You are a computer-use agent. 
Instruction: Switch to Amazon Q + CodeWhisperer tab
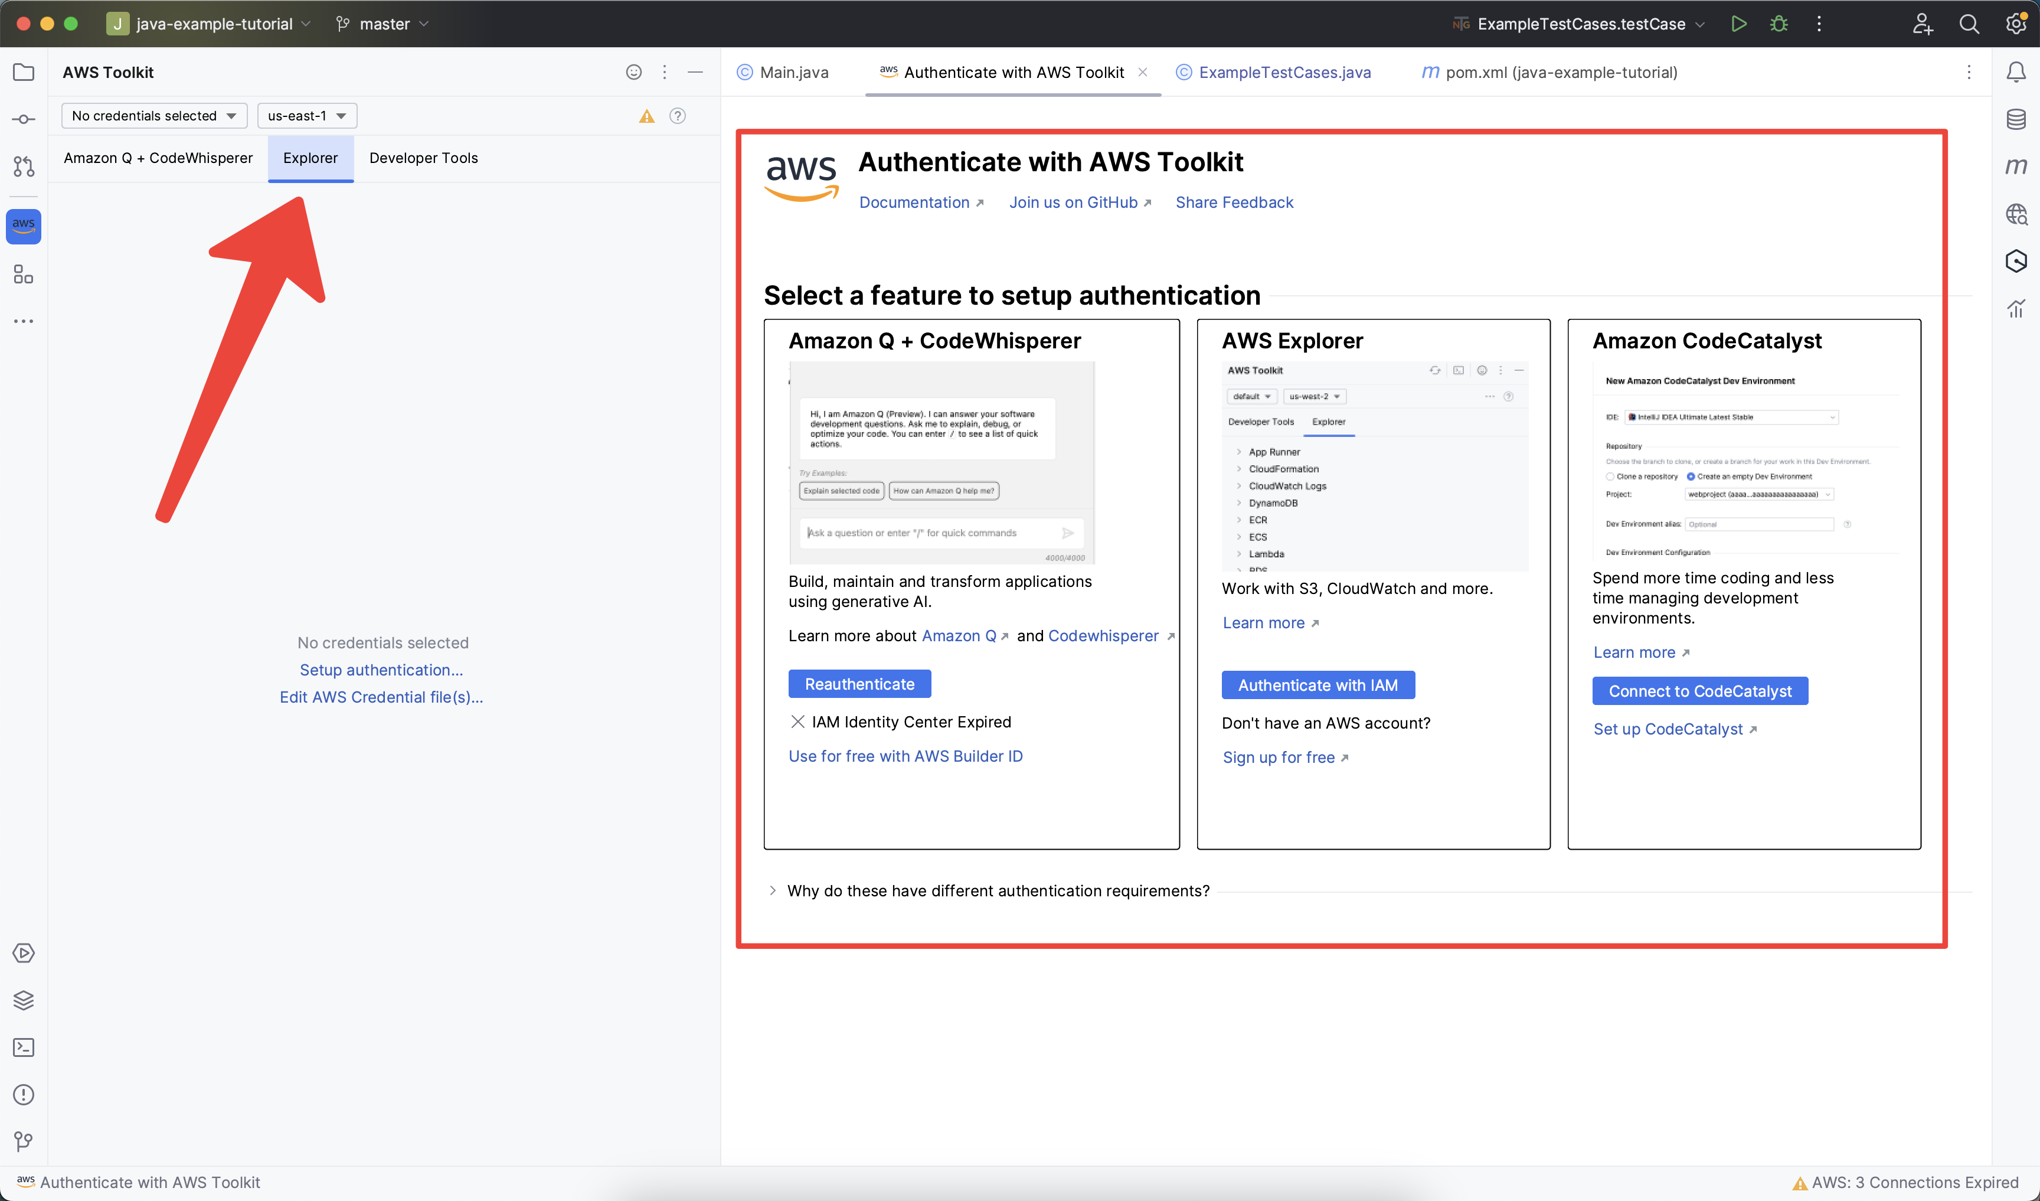(158, 158)
